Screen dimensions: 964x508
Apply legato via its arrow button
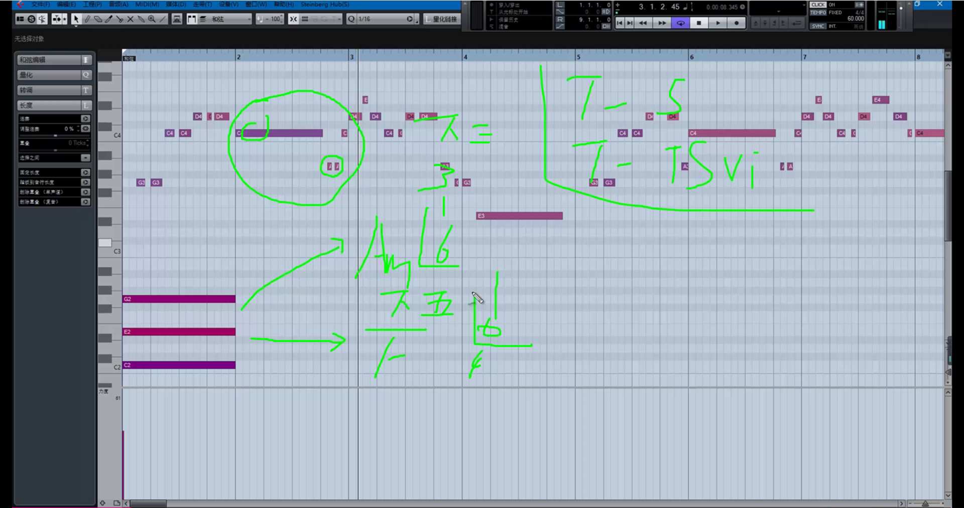[x=85, y=119]
